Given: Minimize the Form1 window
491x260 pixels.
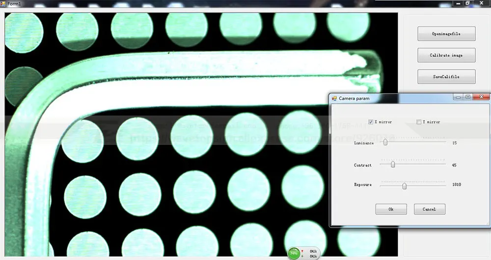Looking at the screenshot, I should click(458, 3).
